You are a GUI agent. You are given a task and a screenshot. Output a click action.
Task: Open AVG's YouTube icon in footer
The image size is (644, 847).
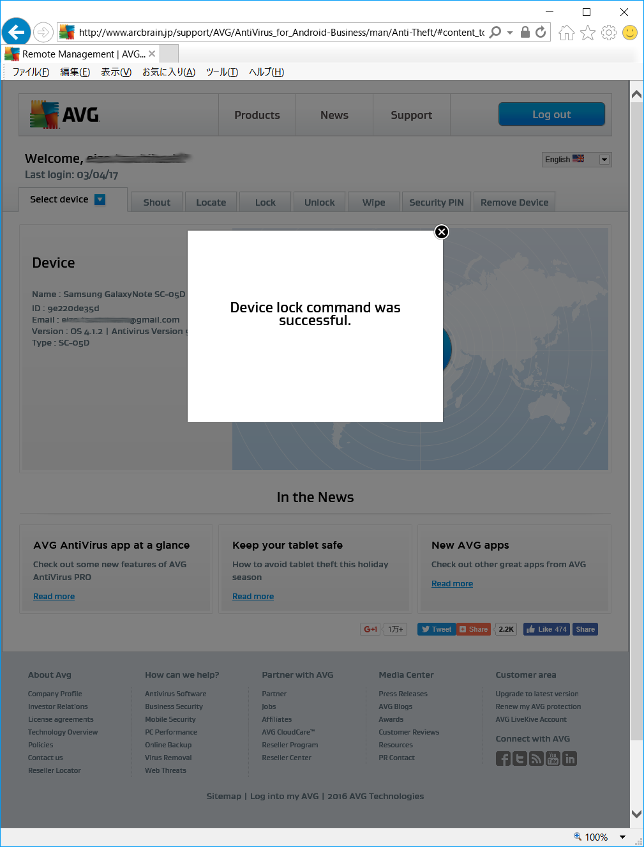tap(553, 759)
